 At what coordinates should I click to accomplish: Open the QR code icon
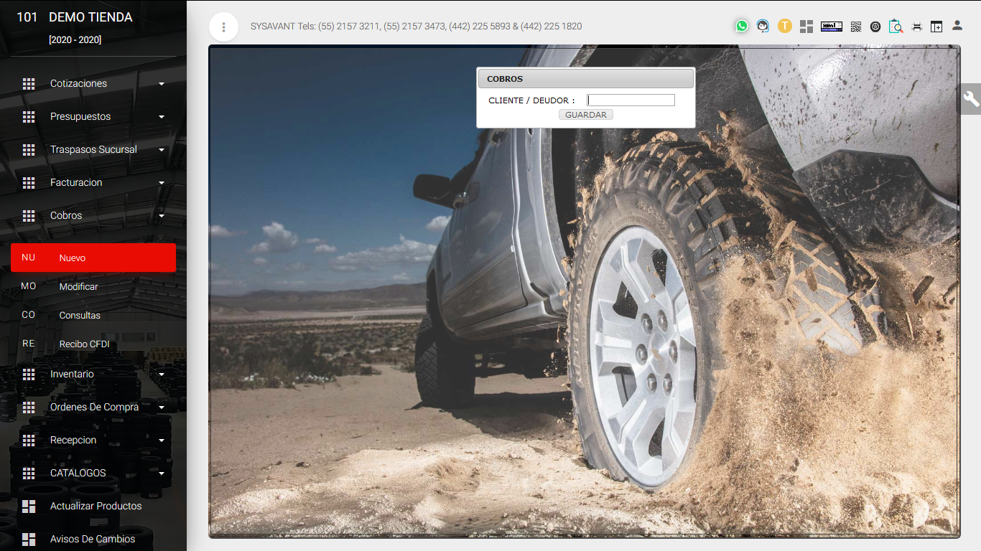[856, 27]
